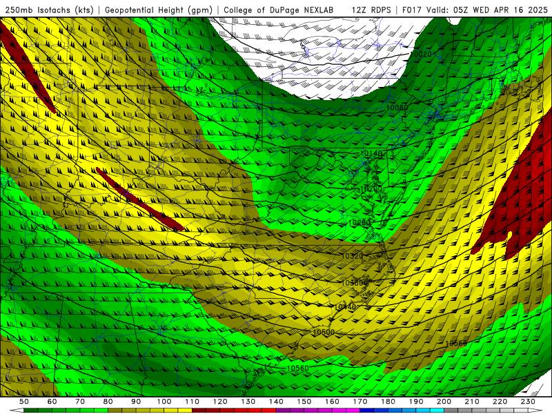
Task: Click the 10440 height contour label
Action: pyautogui.click(x=345, y=306)
